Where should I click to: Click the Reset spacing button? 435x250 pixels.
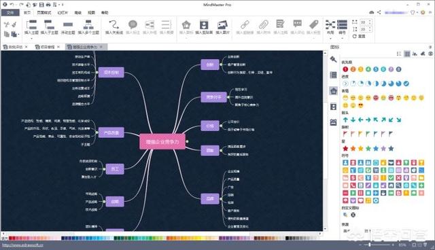[359, 36]
